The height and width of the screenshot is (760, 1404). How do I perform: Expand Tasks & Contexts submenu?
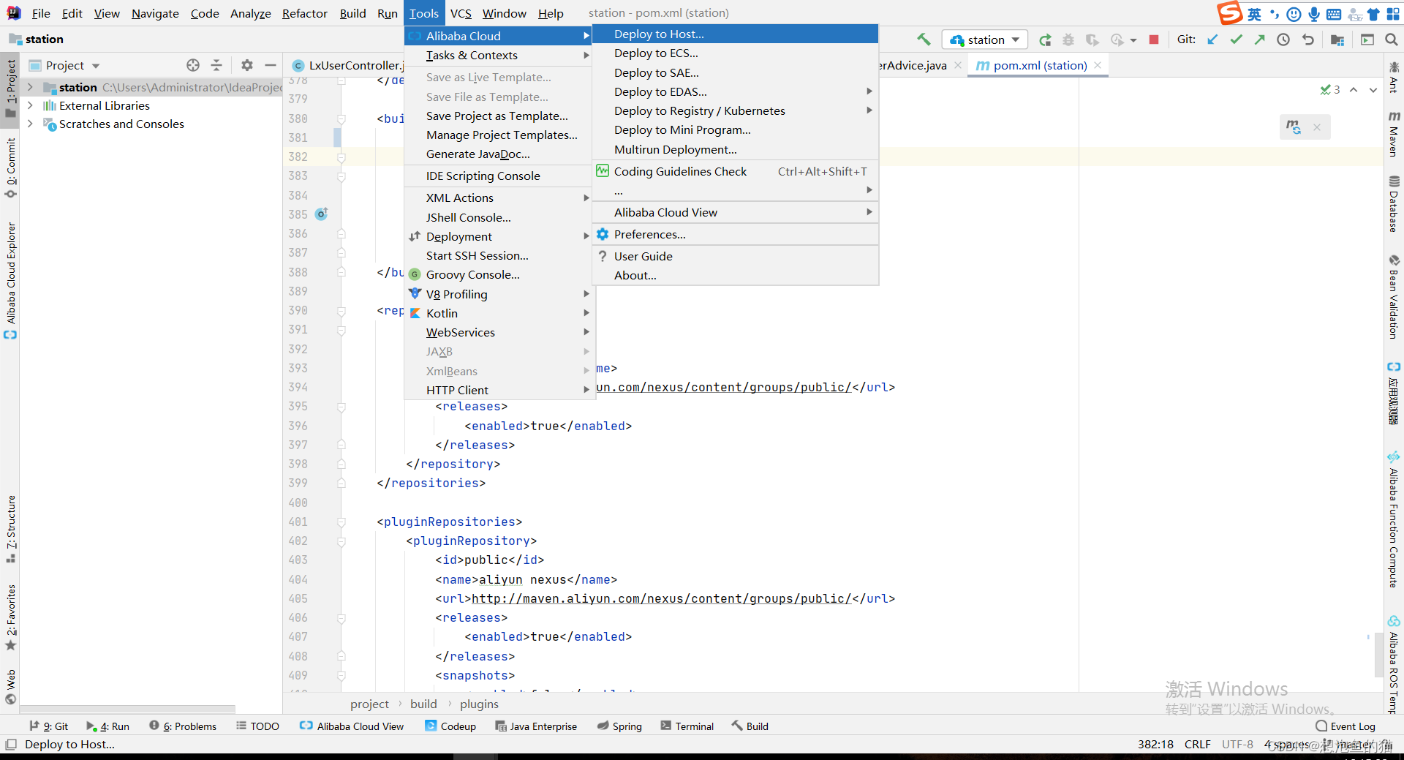(498, 55)
